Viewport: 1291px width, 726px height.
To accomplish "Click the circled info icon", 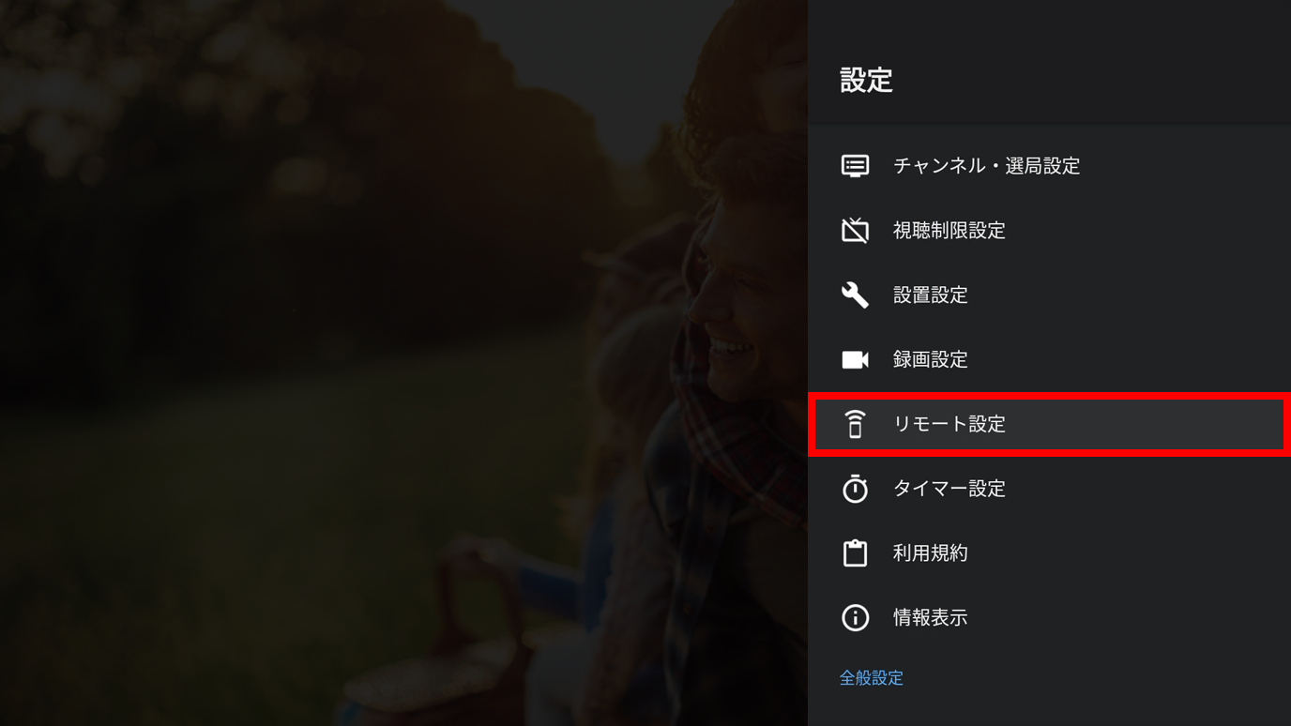I will 855,617.
